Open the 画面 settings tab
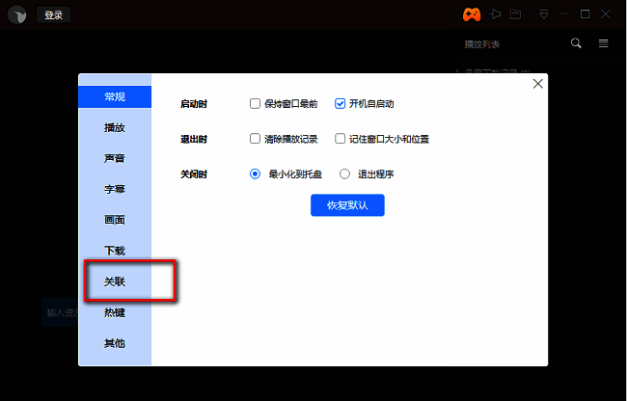627x401 pixels. 115,220
